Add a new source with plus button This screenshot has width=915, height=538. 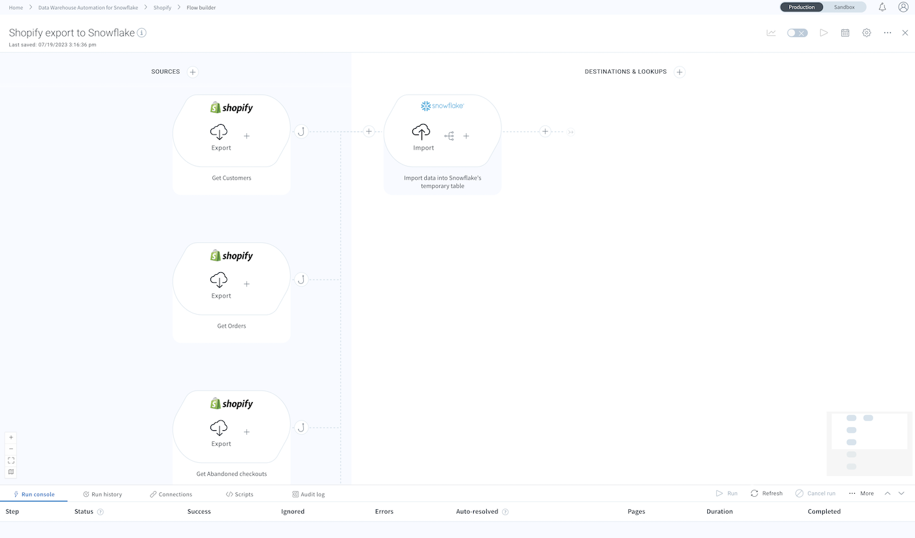tap(193, 72)
